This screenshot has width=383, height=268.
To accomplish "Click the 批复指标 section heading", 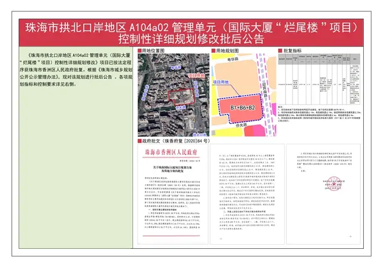I will click(293, 50).
